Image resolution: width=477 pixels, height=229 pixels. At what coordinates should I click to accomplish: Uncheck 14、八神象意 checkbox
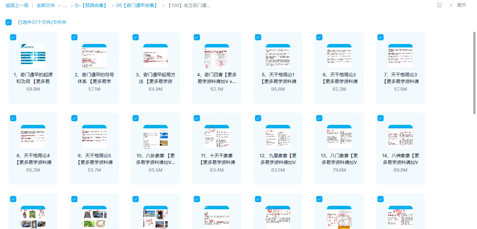pyautogui.click(x=380, y=118)
